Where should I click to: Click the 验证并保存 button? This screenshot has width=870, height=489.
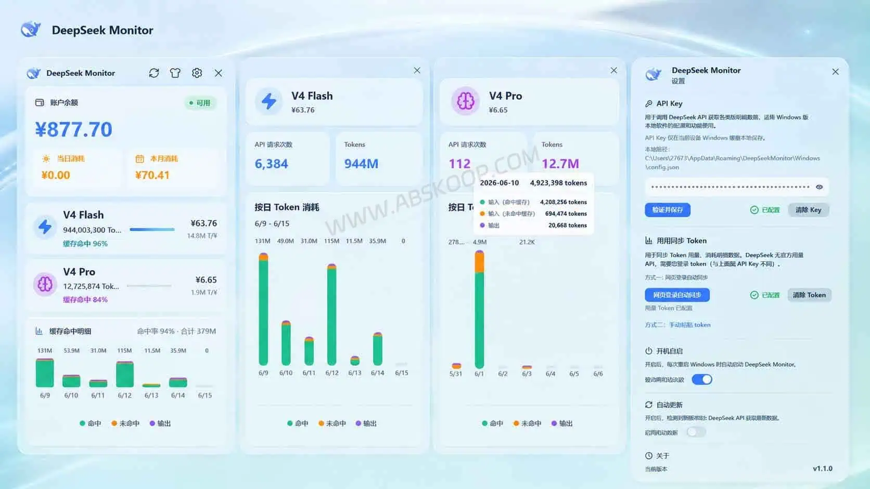coord(668,210)
